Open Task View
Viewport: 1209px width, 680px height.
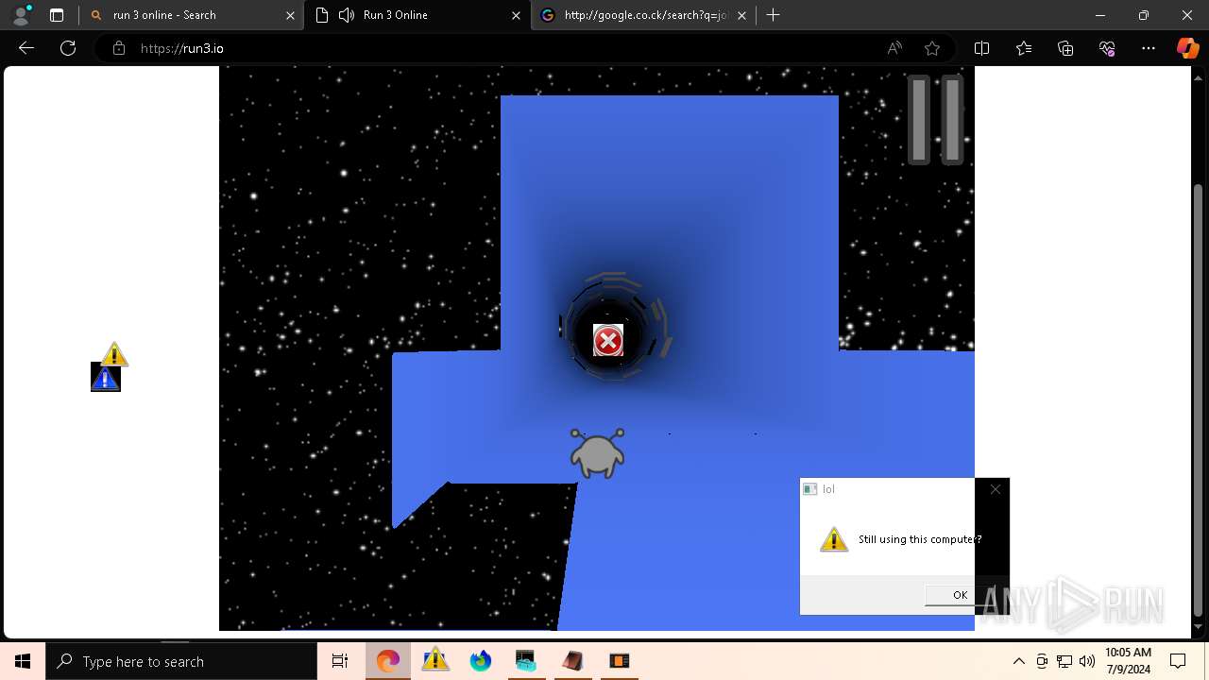[x=340, y=661]
